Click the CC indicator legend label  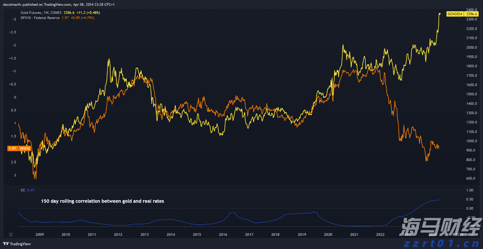pyautogui.click(x=23, y=190)
